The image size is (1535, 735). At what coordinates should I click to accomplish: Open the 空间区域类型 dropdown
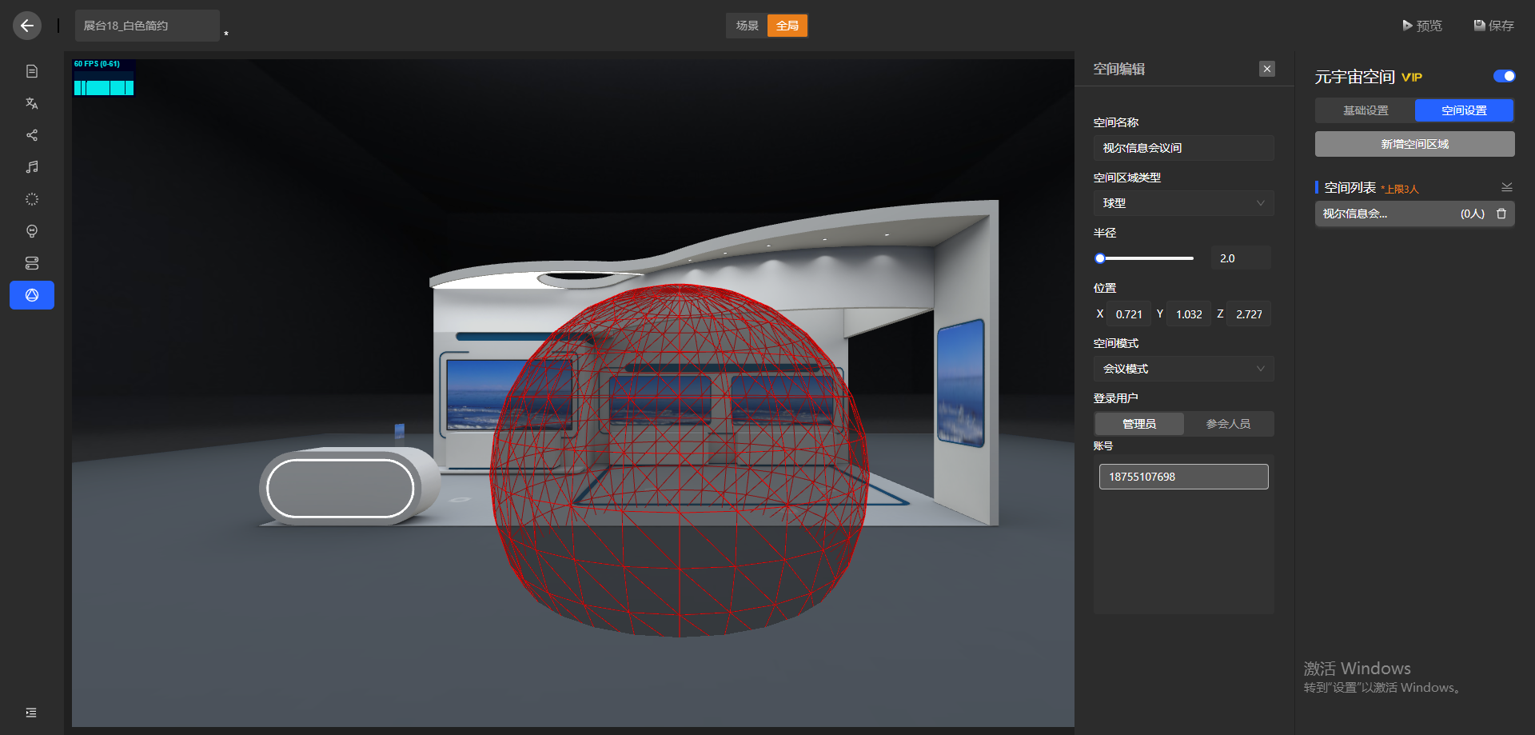pos(1183,203)
